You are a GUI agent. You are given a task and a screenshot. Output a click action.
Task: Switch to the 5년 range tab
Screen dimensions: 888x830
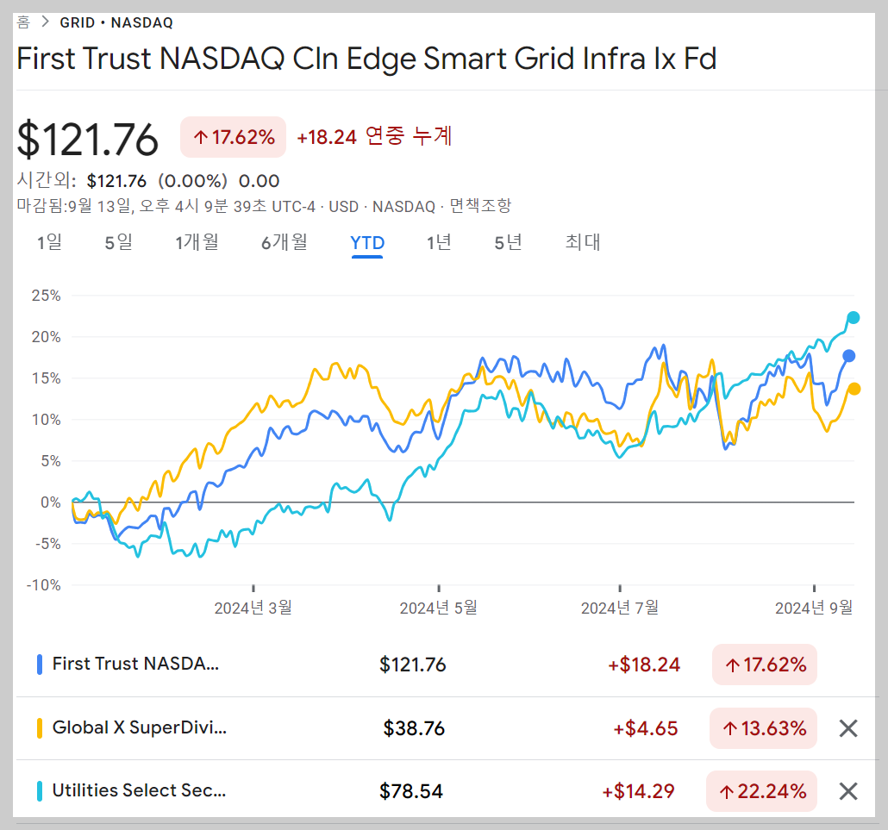click(508, 242)
